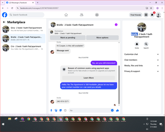Click Find friends button
Viewport: 165px width, 132px height.
136,15
